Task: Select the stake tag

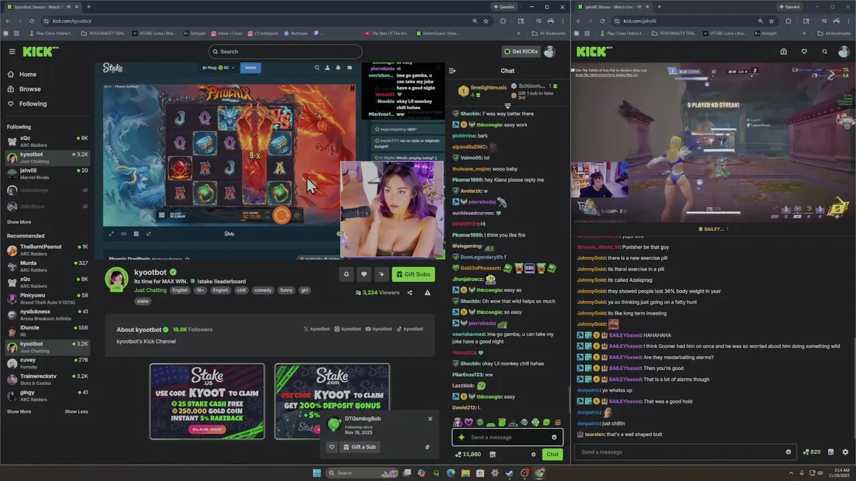Action: pos(142,301)
